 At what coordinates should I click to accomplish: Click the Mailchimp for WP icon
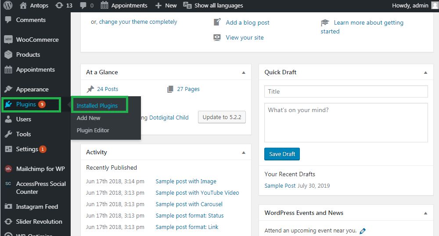8,169
